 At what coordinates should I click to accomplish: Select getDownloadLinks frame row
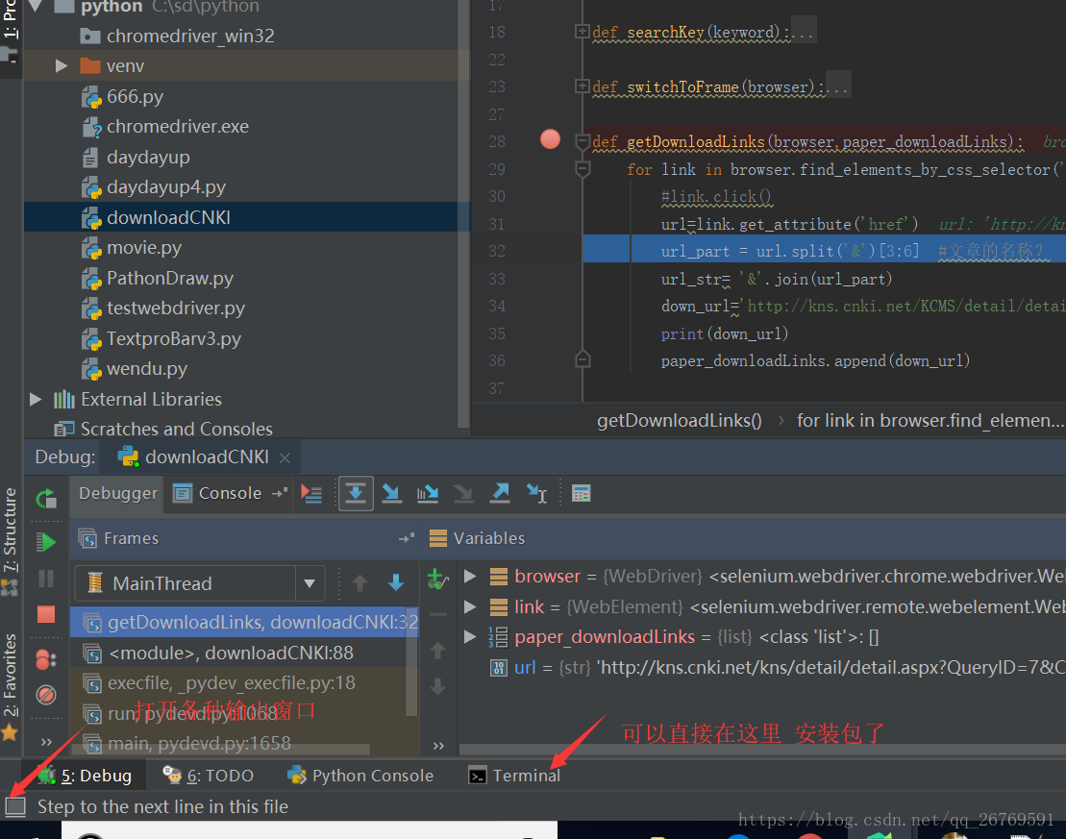coord(244,622)
